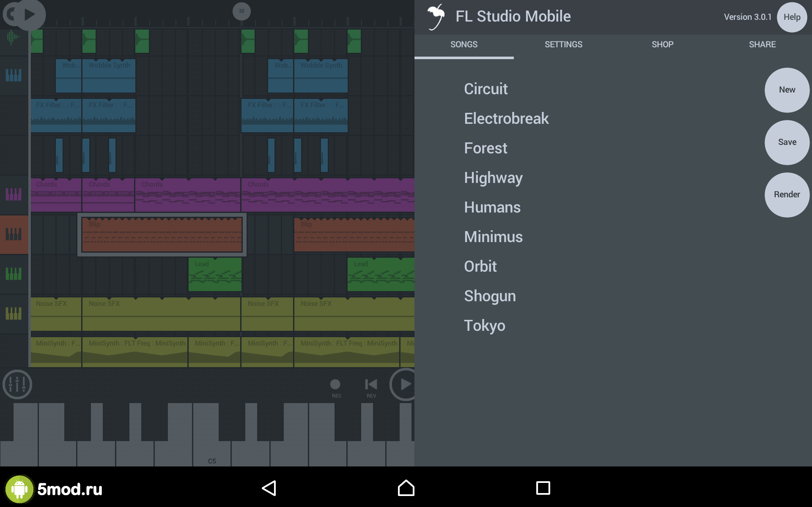Click the Render button
Viewport: 812px width, 507px height.
coord(787,195)
